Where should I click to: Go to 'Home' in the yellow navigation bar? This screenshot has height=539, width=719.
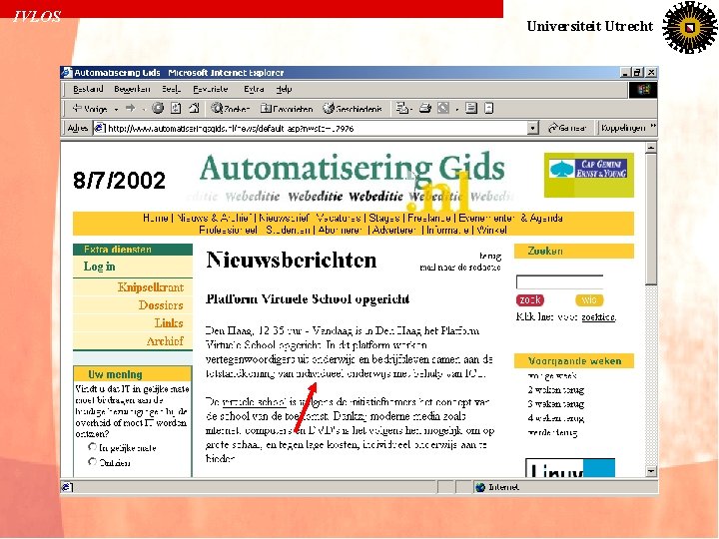coord(155,218)
